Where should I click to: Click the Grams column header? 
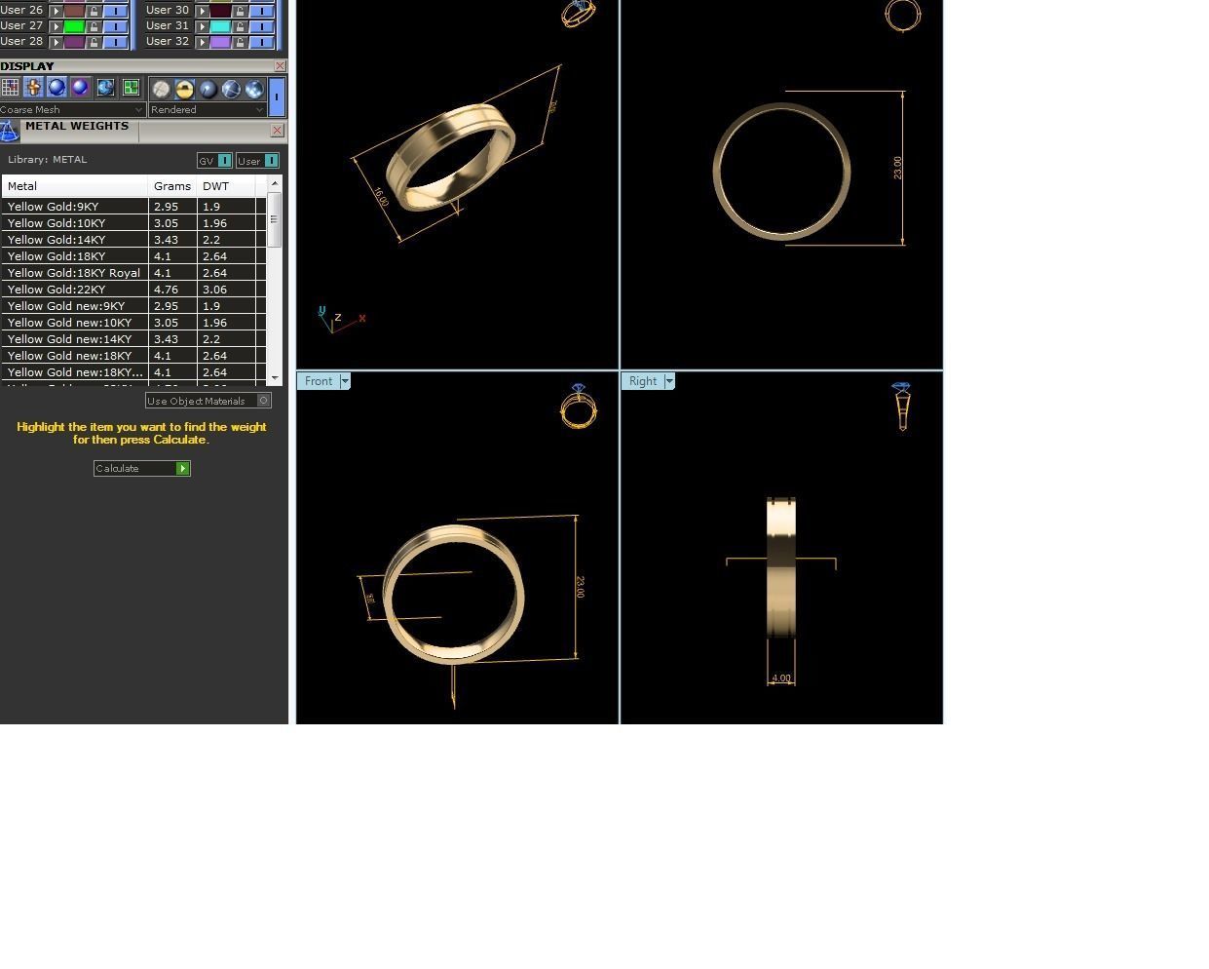click(x=172, y=186)
